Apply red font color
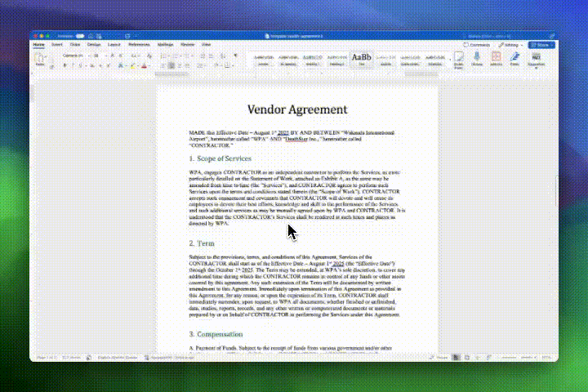 pos(144,65)
